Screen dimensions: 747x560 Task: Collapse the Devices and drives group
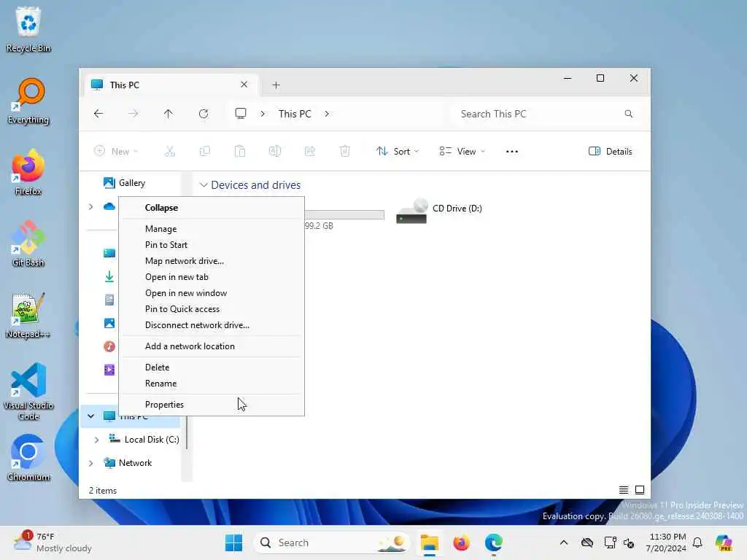pyautogui.click(x=204, y=184)
